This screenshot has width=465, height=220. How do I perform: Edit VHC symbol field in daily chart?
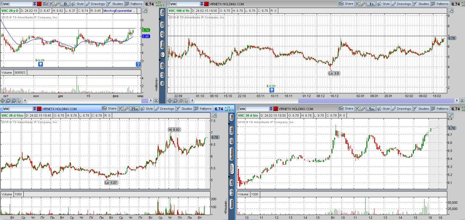[17, 4]
